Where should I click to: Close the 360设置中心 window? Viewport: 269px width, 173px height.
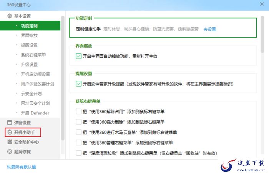(262, 4)
